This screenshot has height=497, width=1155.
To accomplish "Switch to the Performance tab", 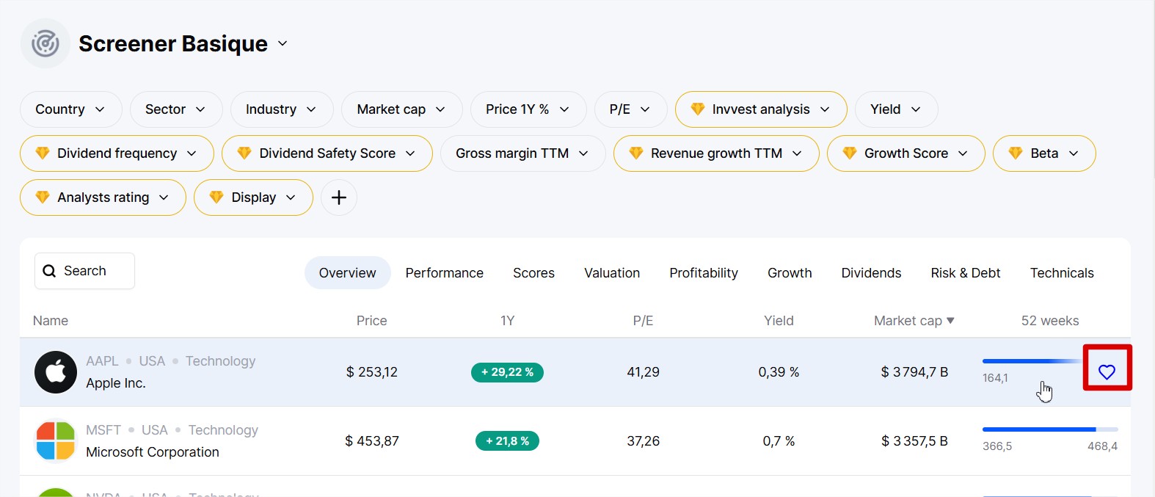I will (445, 273).
